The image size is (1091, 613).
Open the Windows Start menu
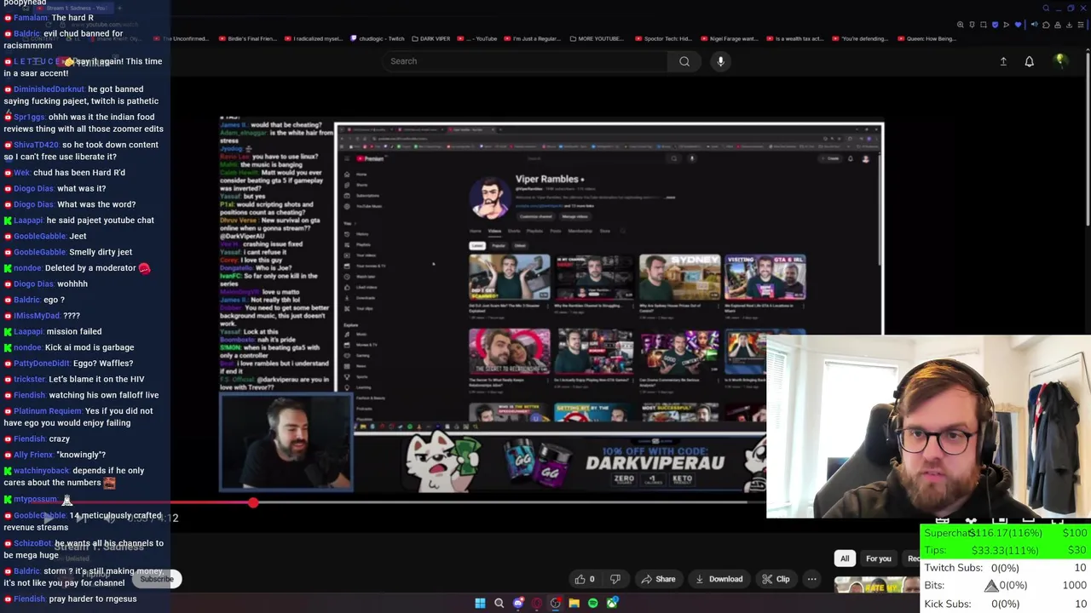click(x=480, y=603)
